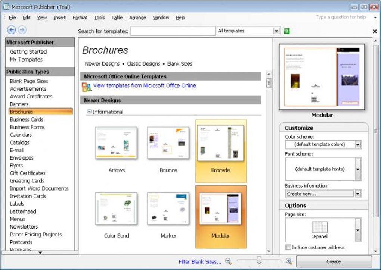Image resolution: width=381 pixels, height=270 pixels.
Task: Open the Page size dropdown arrow
Action: (x=358, y=230)
